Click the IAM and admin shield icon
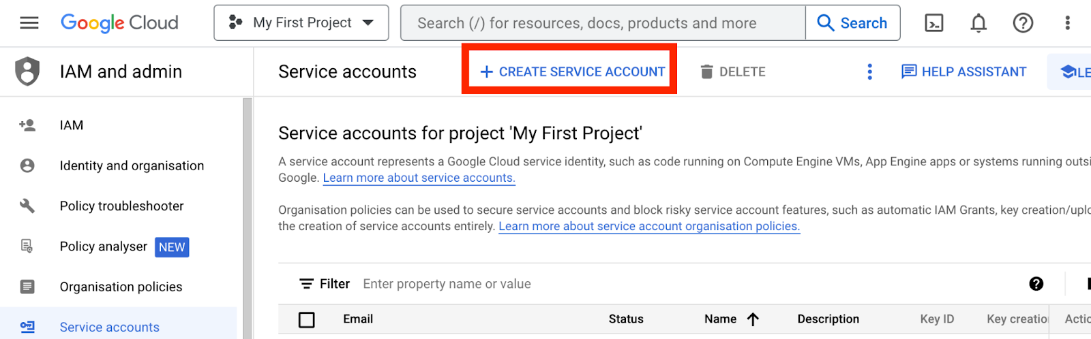This screenshot has height=339, width=1091. [27, 71]
